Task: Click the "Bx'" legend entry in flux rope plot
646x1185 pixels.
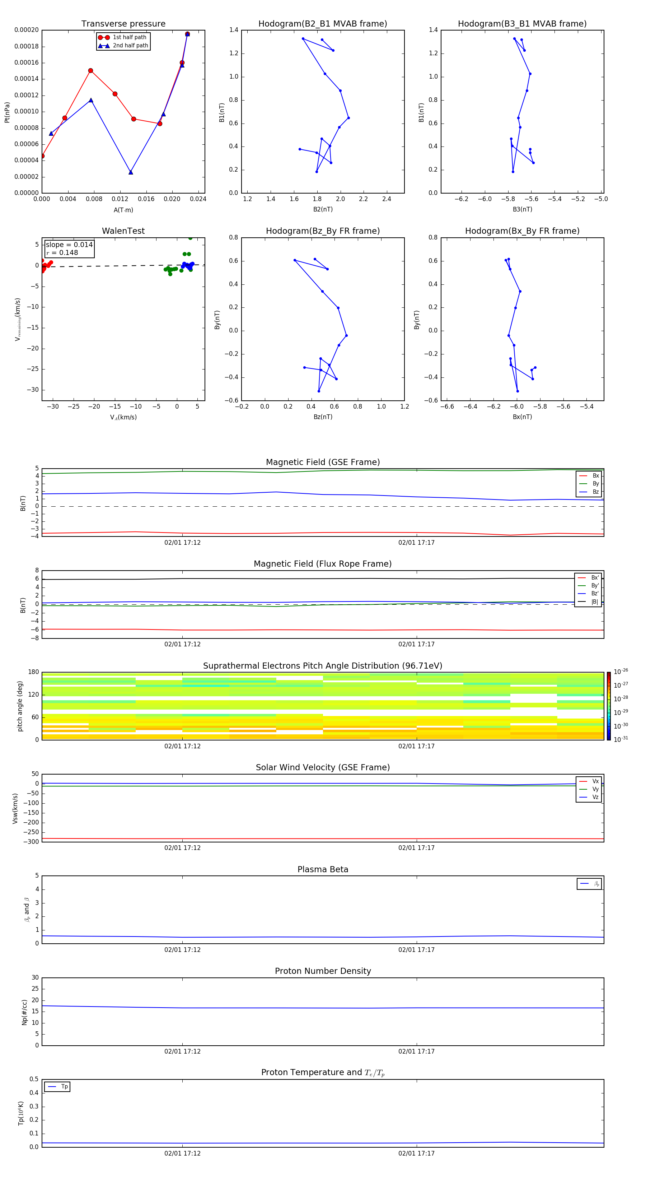Action: coord(589,578)
